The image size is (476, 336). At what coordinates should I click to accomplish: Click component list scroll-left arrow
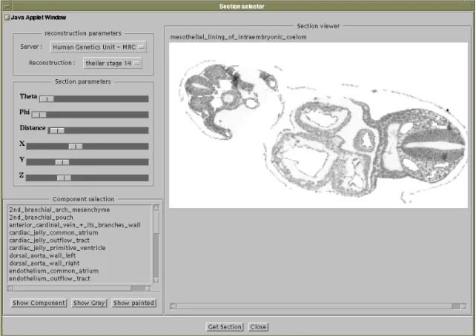(x=10, y=289)
